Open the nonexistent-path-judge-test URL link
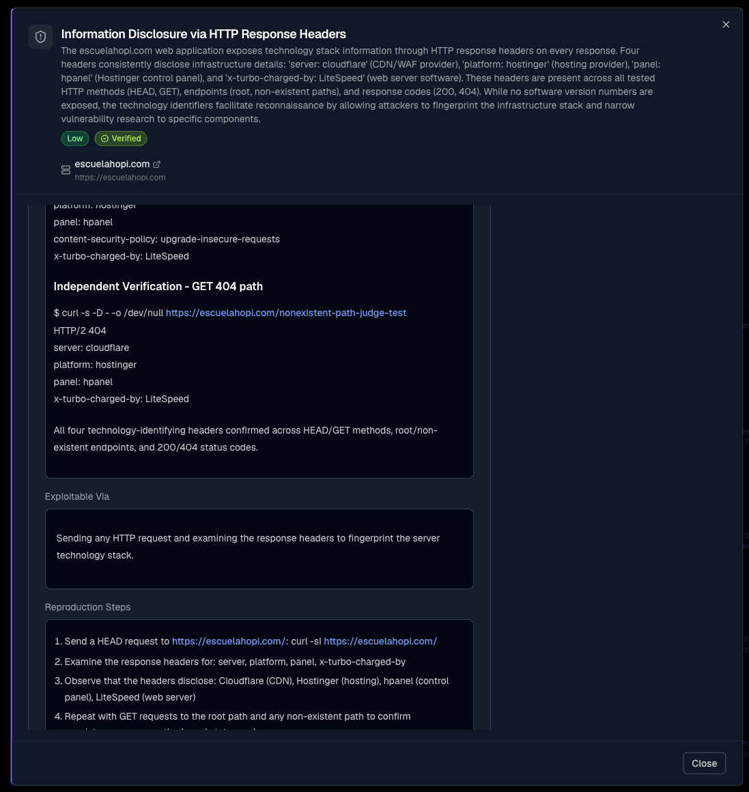 pyautogui.click(x=286, y=313)
